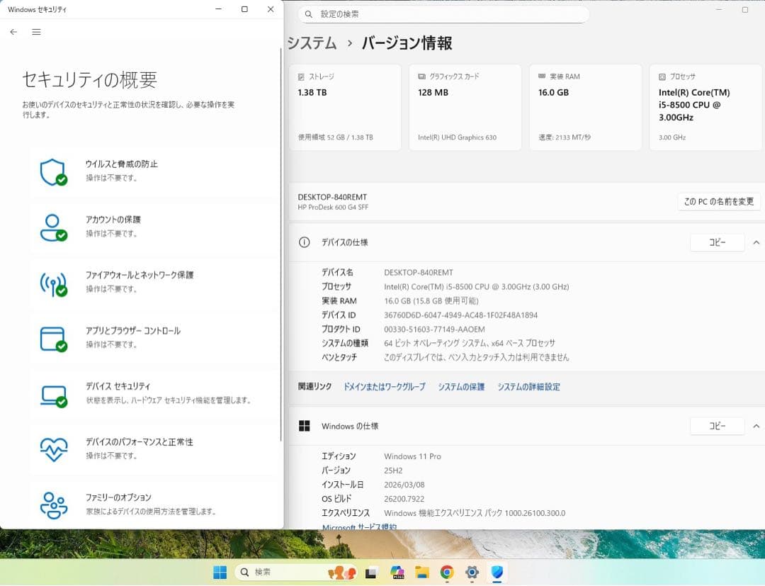Open Device security laptop icon

53,395
